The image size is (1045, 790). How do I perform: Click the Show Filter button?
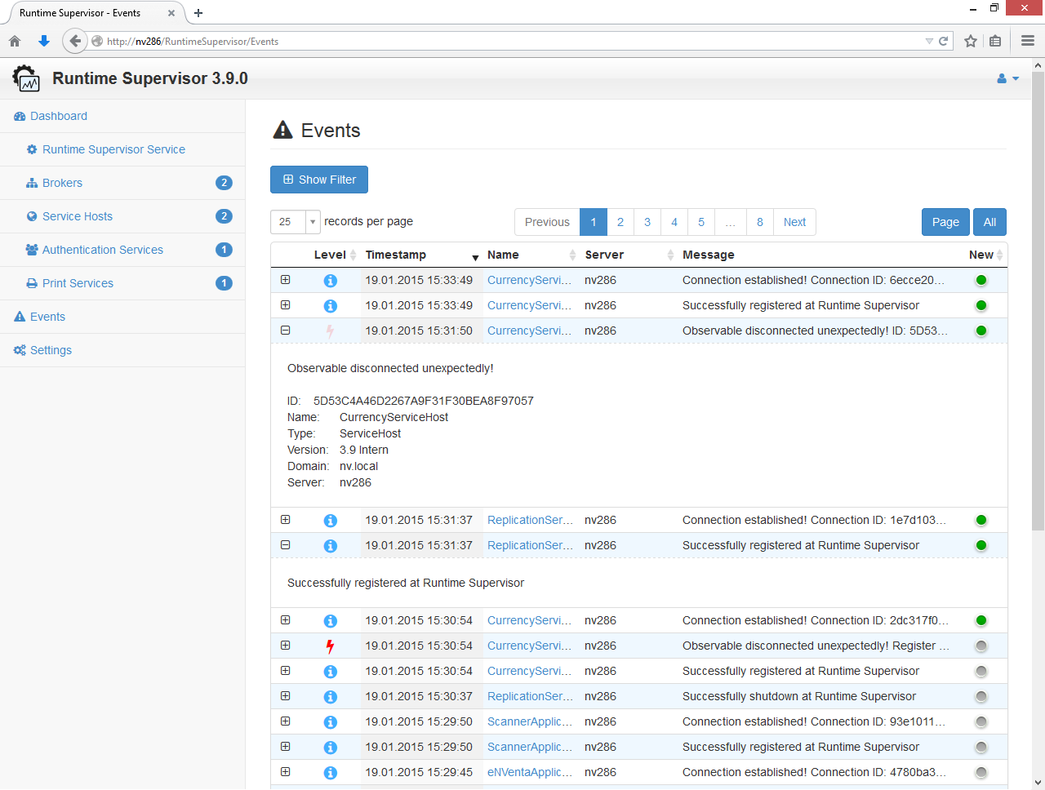318,180
